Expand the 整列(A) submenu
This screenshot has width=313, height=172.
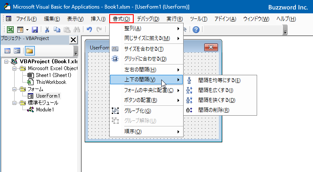click(146, 28)
